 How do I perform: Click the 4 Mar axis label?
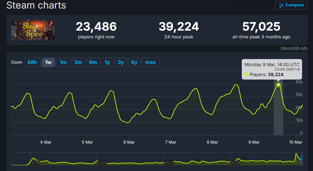tap(46, 142)
